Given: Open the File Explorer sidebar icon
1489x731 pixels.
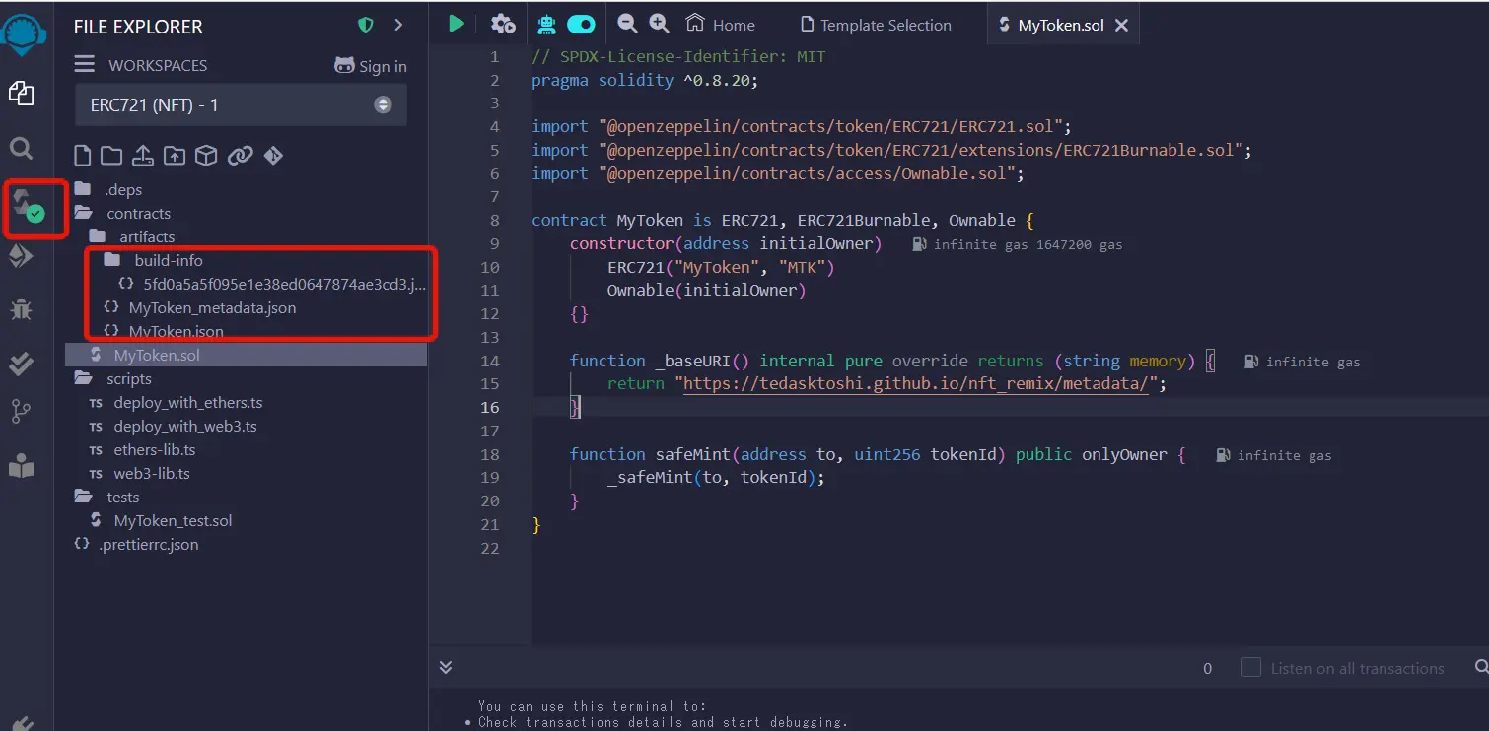Looking at the screenshot, I should pyautogui.click(x=21, y=94).
